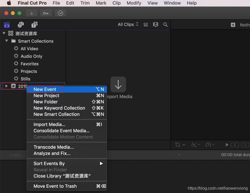Image resolution: width=250 pixels, height=193 pixels.
Task: Choose New Keyword Collection
Action: pyautogui.click(x=67, y=108)
